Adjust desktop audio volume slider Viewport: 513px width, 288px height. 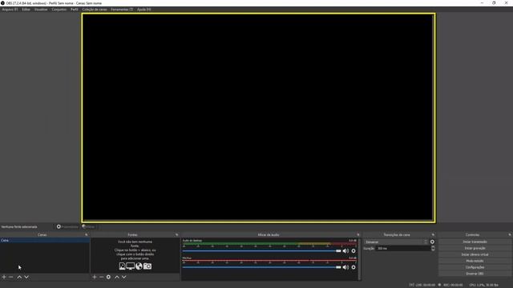[262, 250]
